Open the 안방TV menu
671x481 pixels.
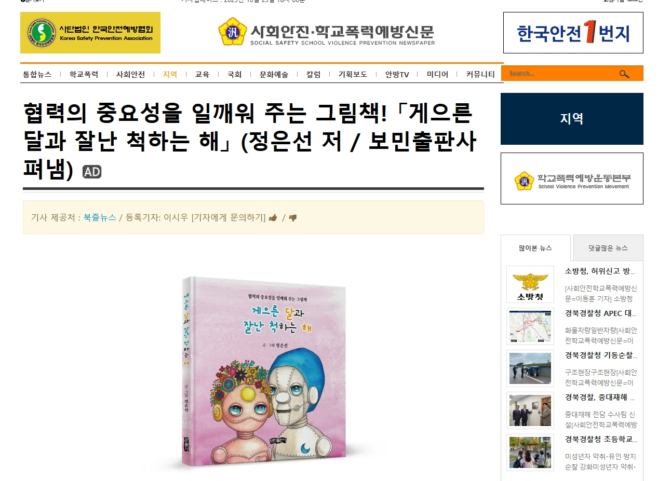pyautogui.click(x=397, y=74)
